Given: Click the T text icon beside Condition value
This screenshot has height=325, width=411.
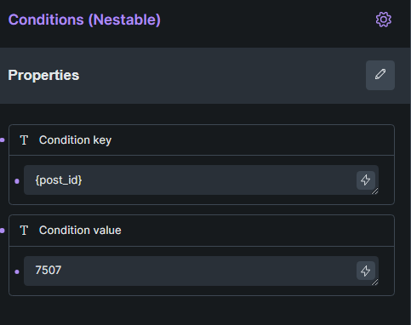Looking at the screenshot, I should [x=24, y=231].
